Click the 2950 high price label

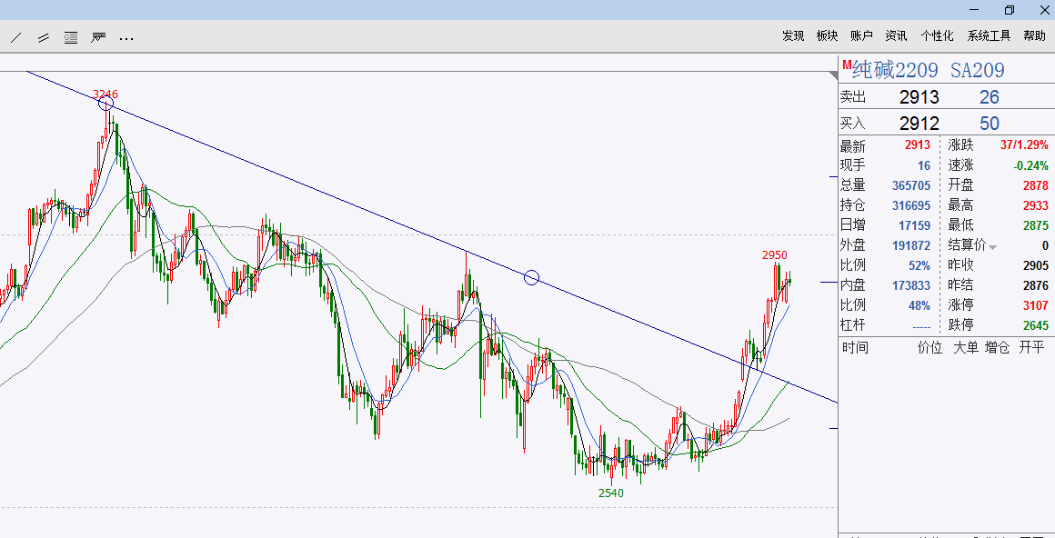pos(775,254)
